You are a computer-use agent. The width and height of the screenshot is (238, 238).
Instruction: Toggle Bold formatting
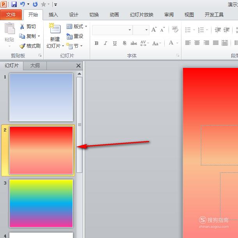pos(96,43)
